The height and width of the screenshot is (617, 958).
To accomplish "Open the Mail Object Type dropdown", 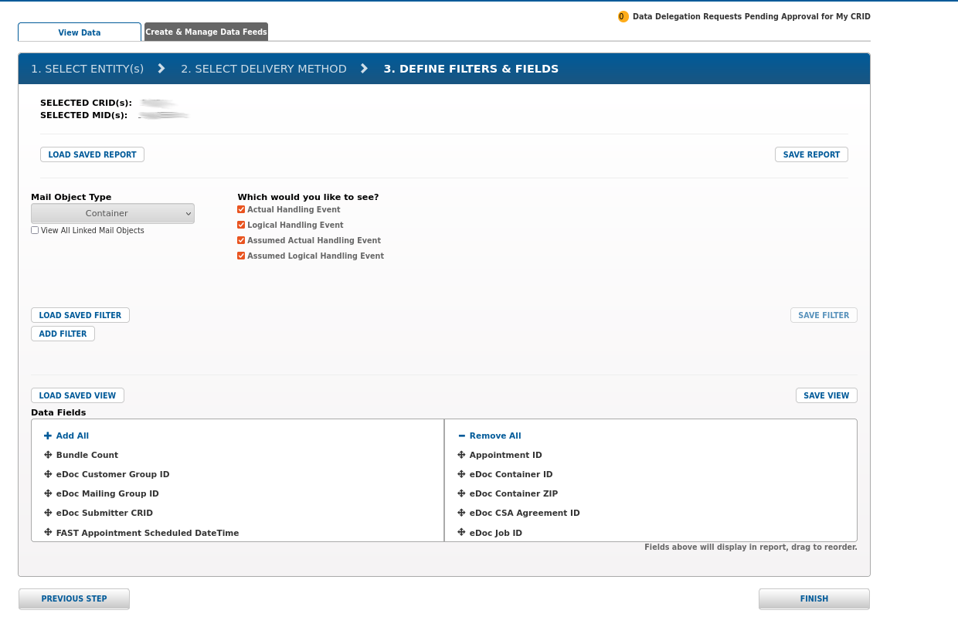I will tap(113, 214).
